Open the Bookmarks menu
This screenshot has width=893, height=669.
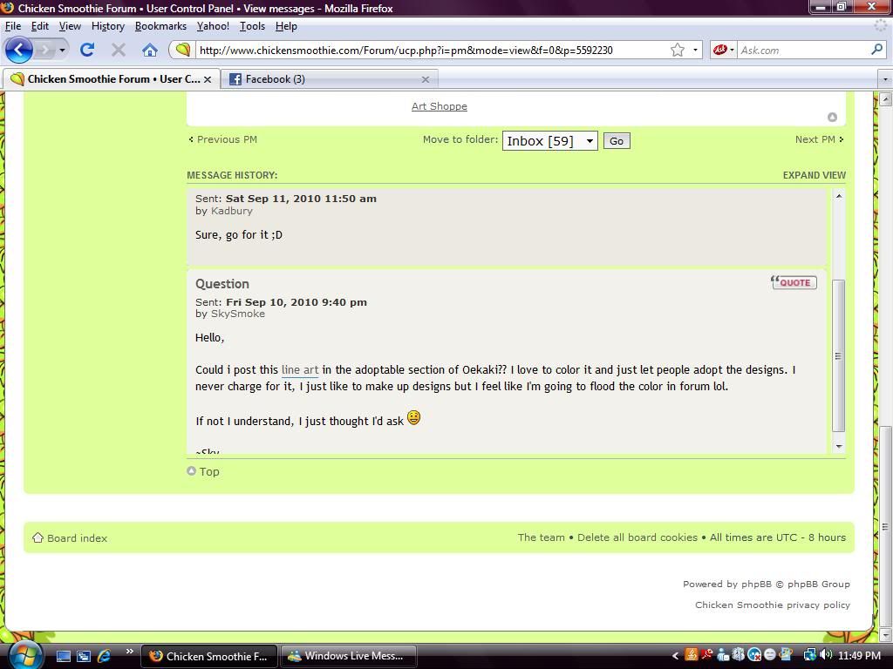pos(160,26)
